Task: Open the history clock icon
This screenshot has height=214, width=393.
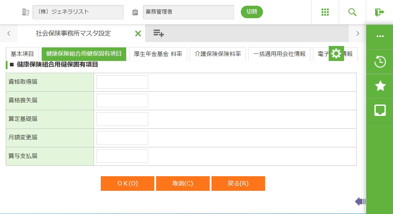Action: [380, 62]
